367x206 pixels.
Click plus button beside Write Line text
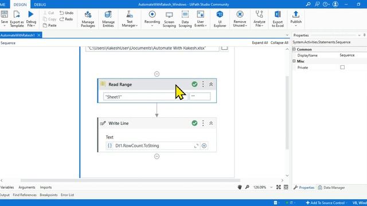click(204, 146)
